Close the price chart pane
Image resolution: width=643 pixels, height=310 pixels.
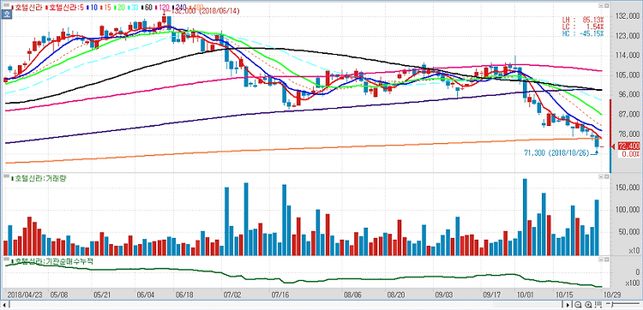tap(605, 6)
